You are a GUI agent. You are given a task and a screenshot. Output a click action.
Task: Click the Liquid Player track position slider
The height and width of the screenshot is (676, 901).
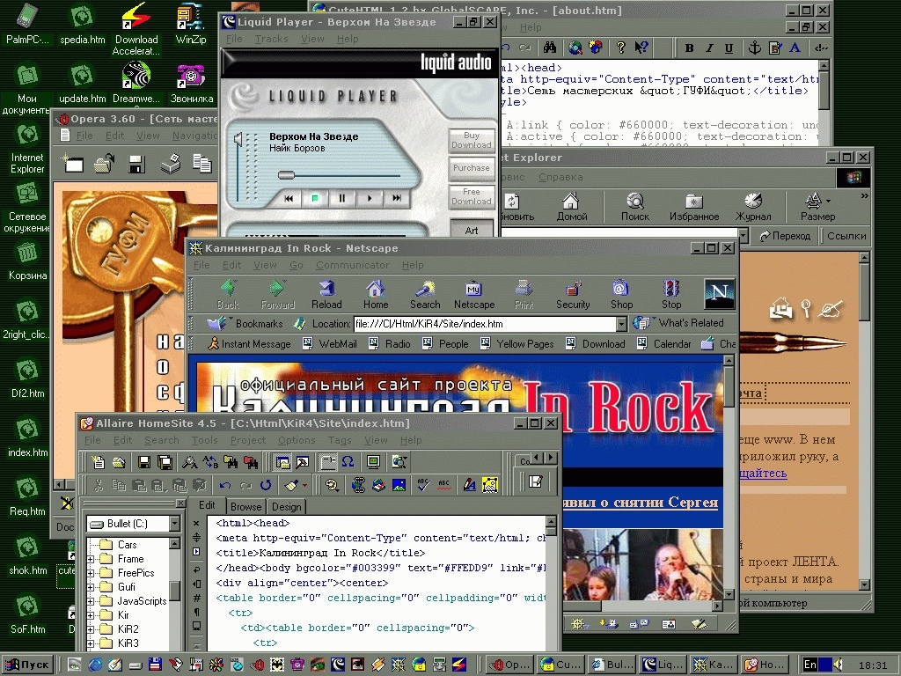286,175
